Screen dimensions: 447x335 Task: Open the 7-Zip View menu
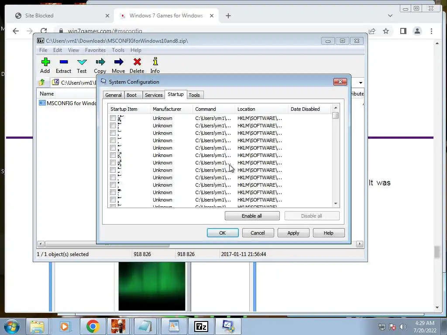pyautogui.click(x=73, y=50)
